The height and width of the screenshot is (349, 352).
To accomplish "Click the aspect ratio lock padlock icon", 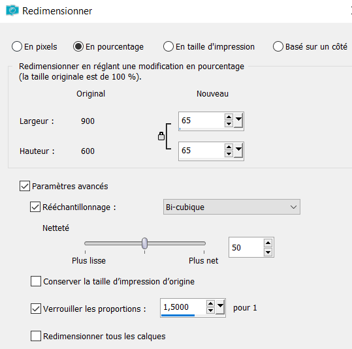I will point(161,136).
